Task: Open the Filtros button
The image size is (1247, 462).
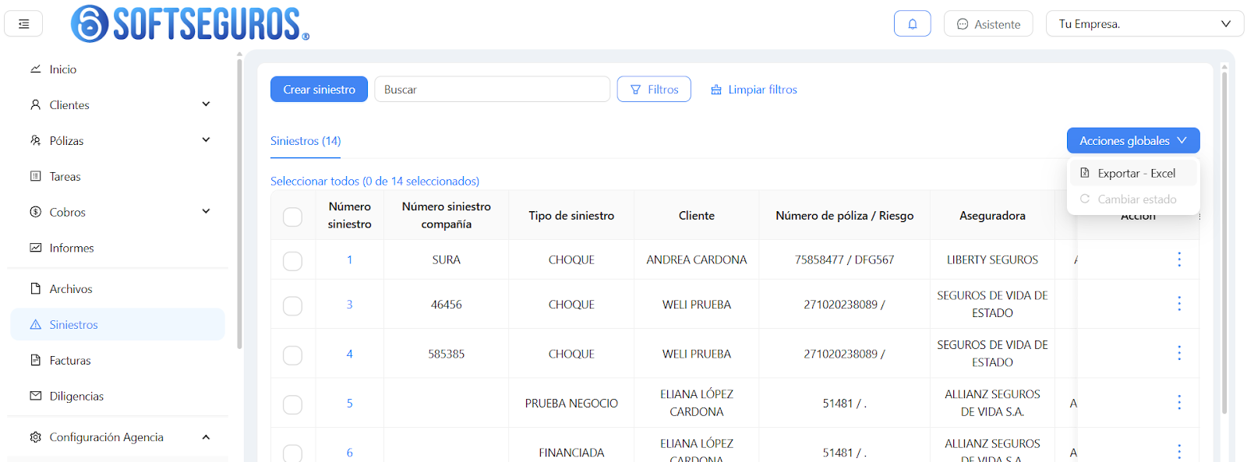Action: click(x=654, y=90)
